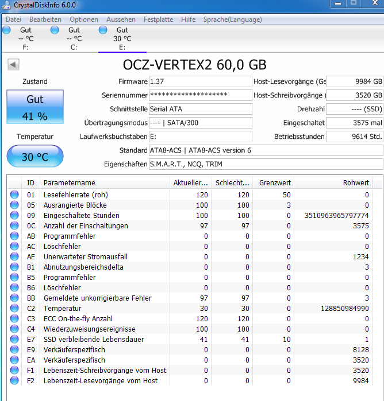Viewport: 384px width, 401px height.
Task: Click status orb for Unerwarteter Stromausfall
Action: (x=14, y=256)
